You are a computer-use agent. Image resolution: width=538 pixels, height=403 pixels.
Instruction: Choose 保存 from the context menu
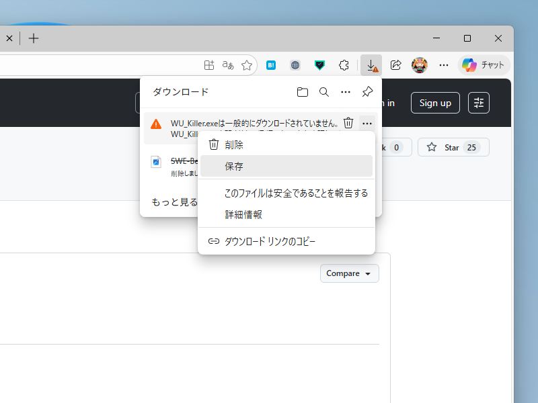coord(234,166)
